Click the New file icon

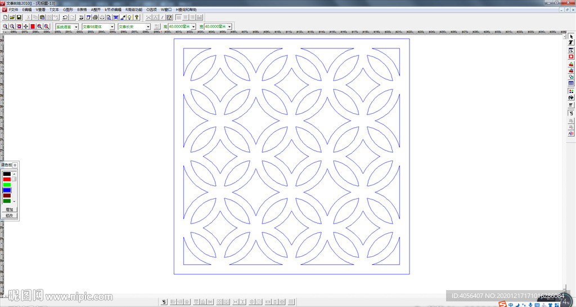[5, 17]
